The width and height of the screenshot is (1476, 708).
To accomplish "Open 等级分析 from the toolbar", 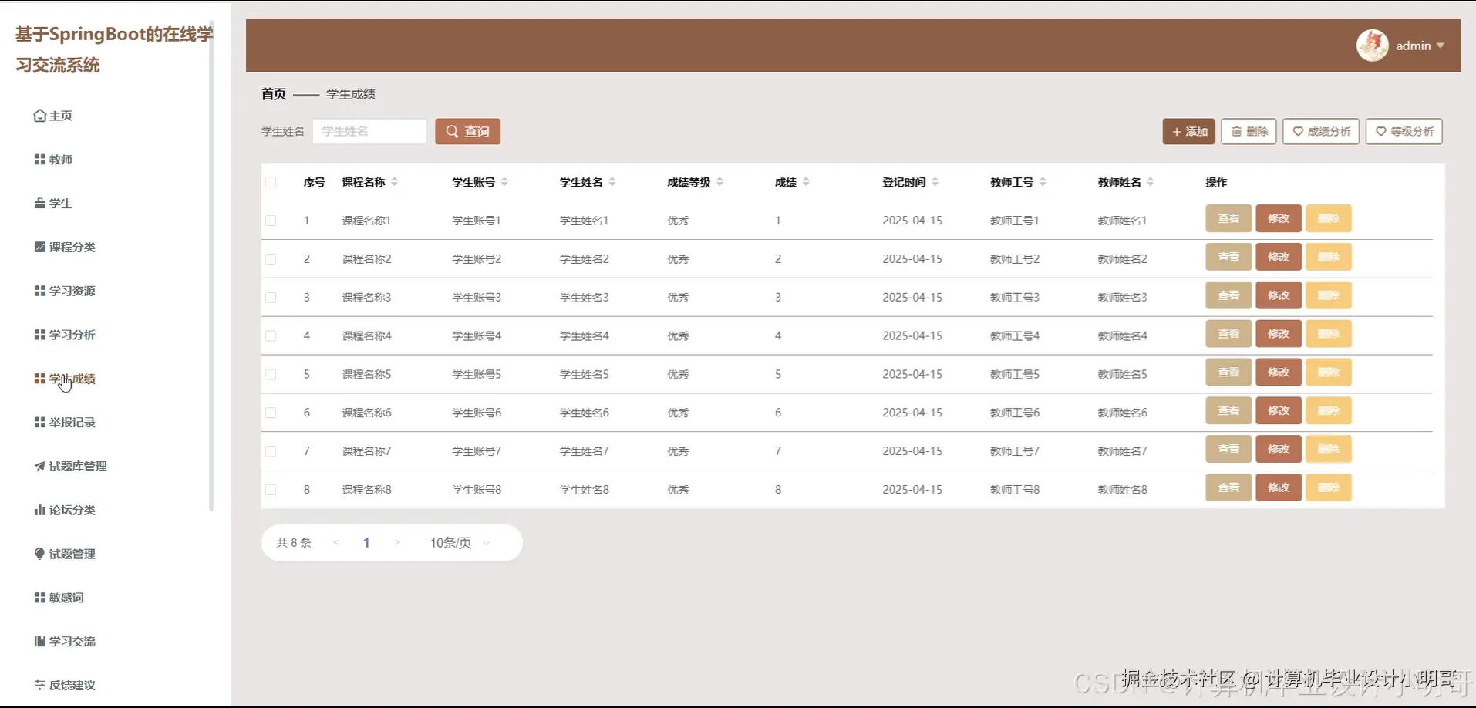I will click(x=1404, y=131).
